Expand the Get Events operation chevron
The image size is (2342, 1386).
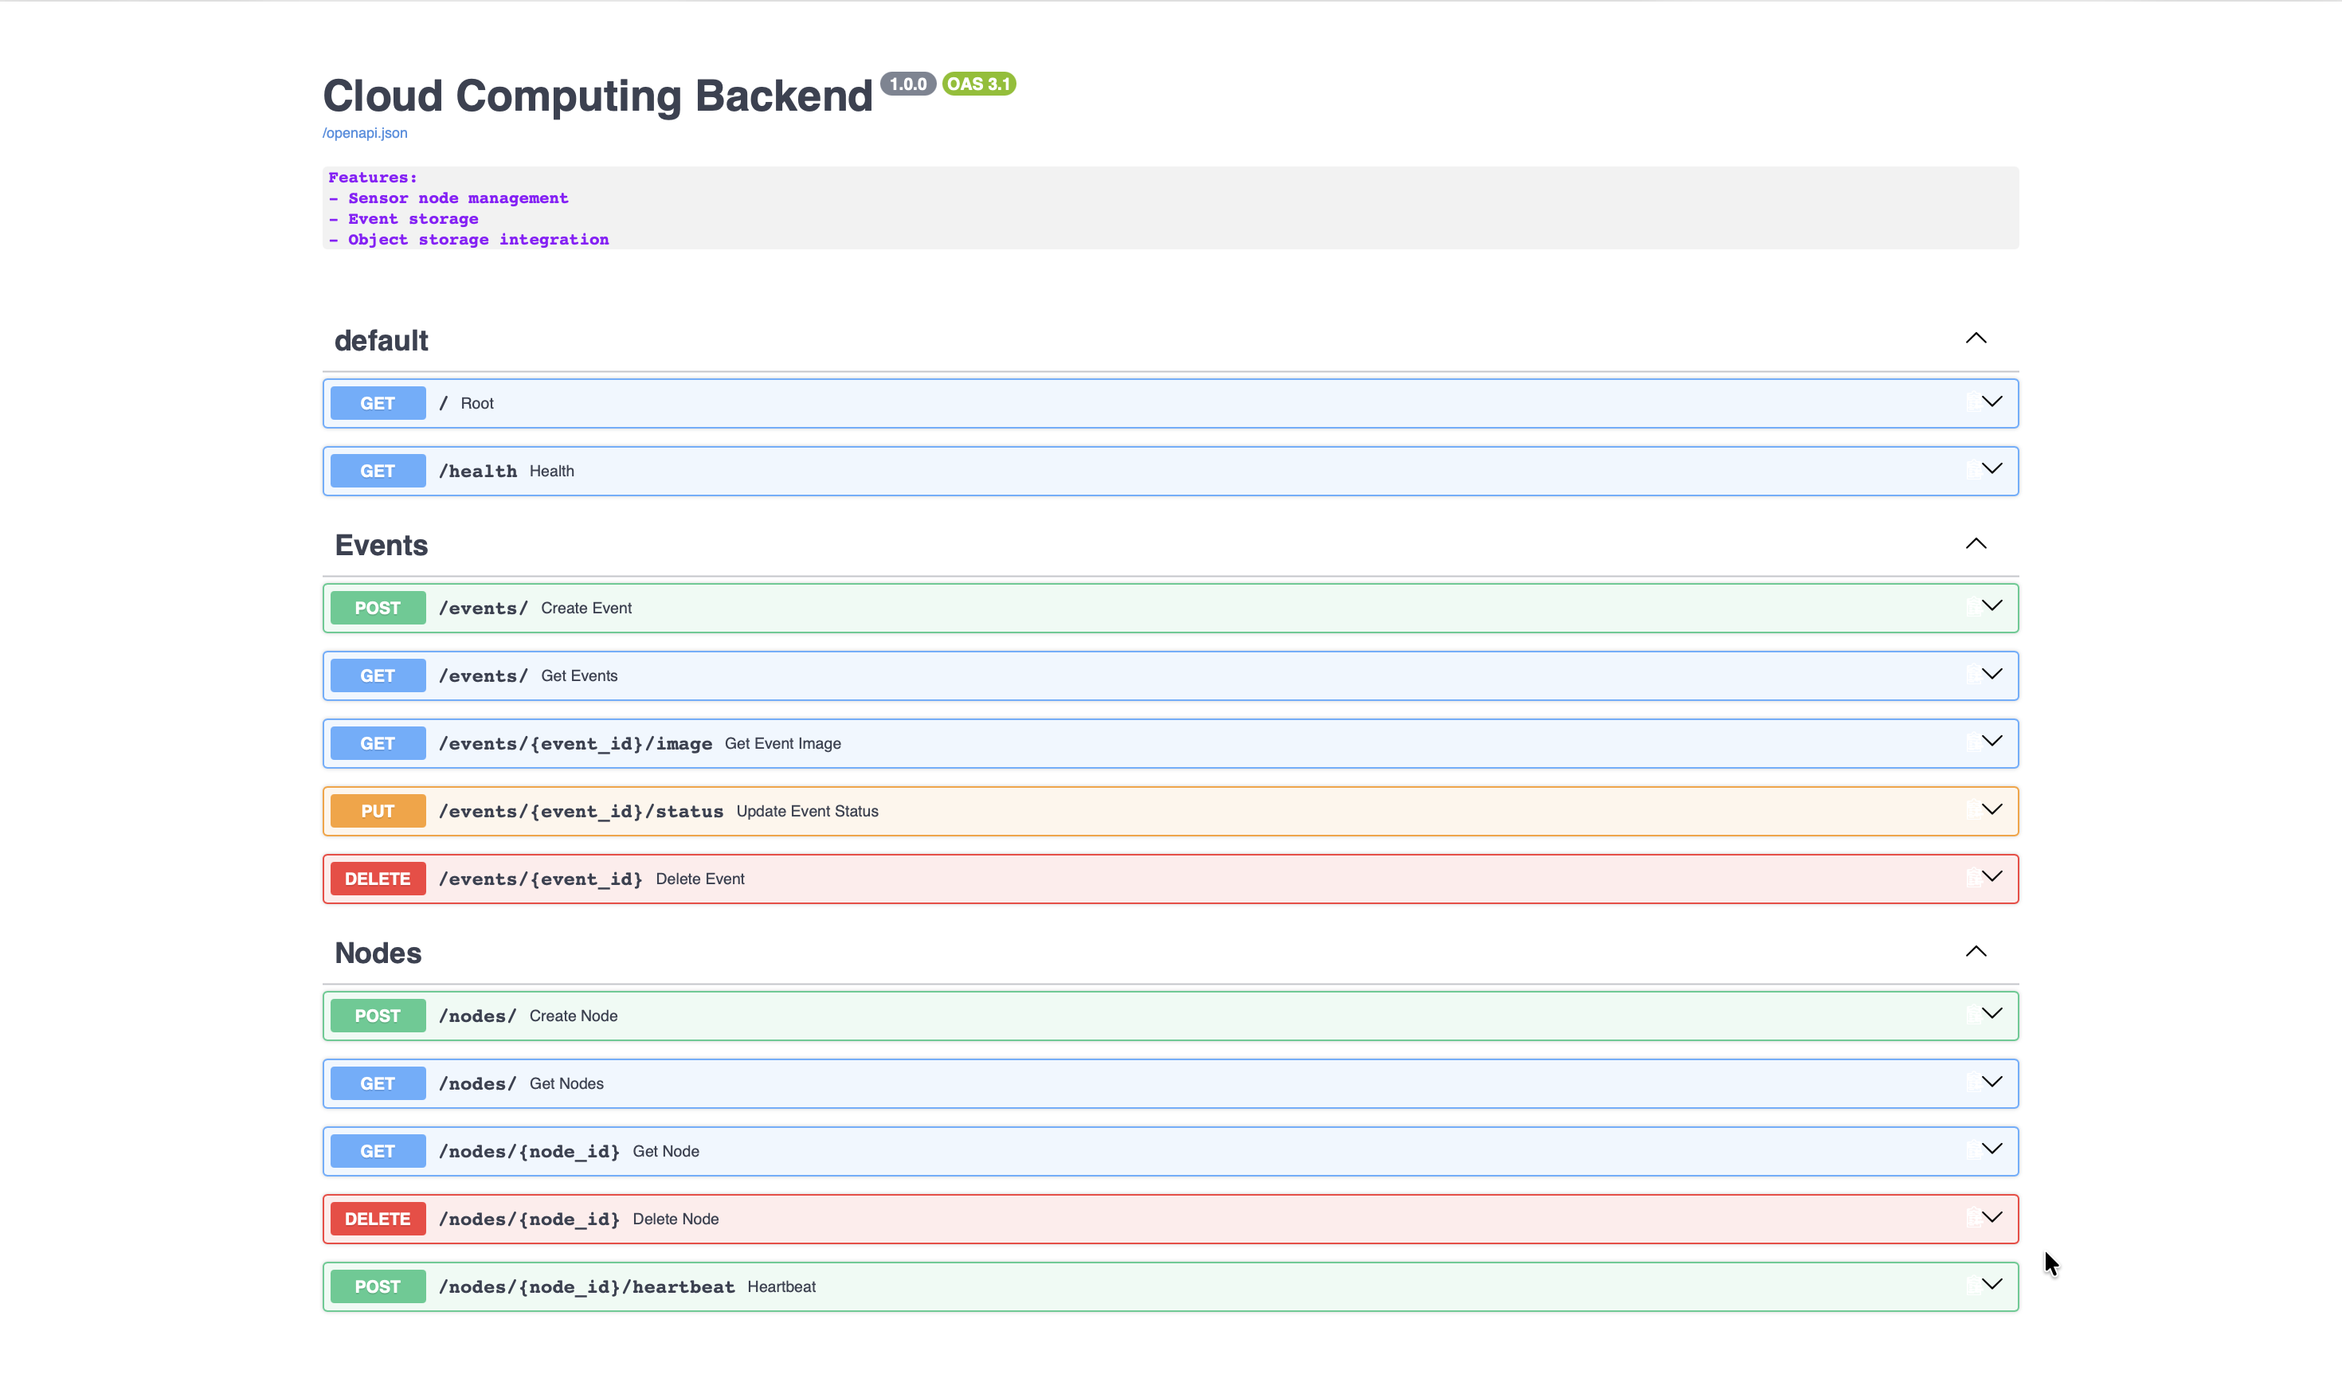tap(1993, 673)
